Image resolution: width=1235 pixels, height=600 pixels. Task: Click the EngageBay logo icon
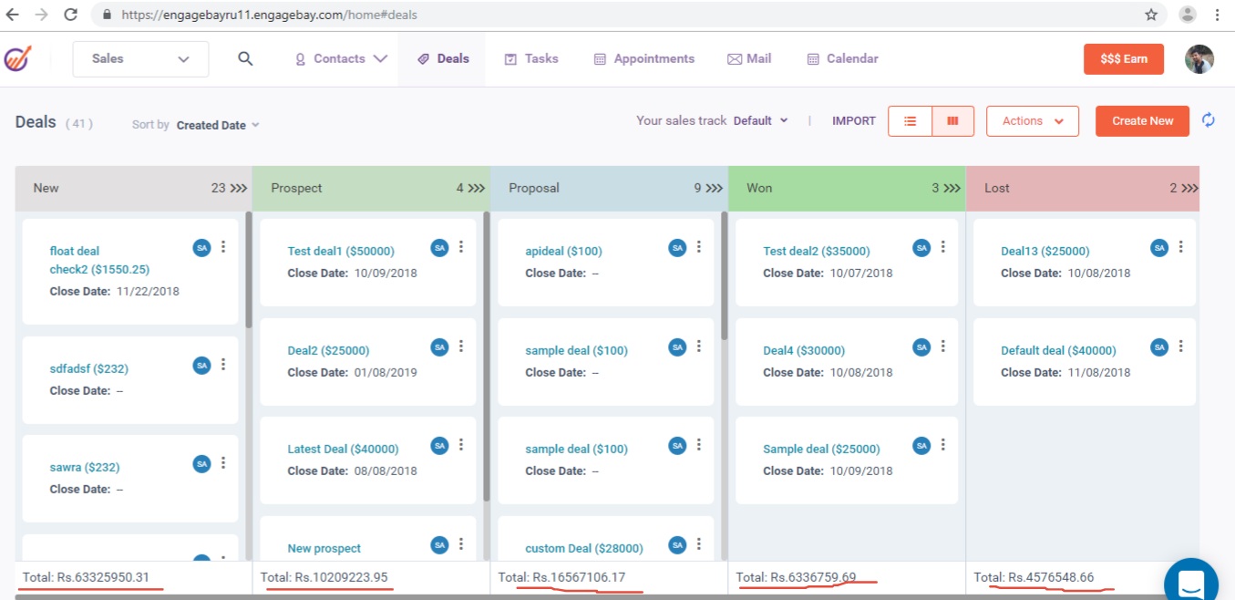click(x=17, y=58)
